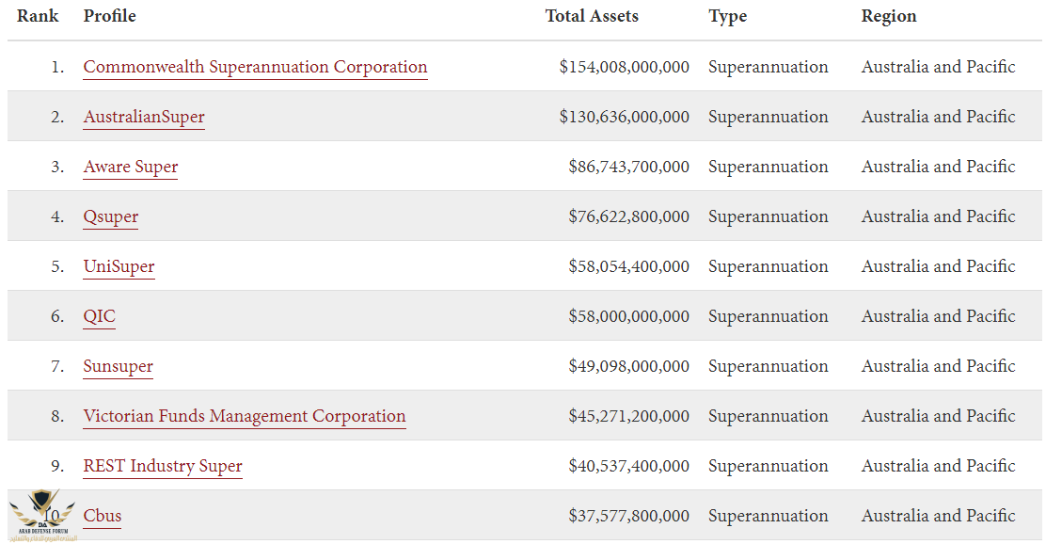The width and height of the screenshot is (1046, 544).
Task: Open Commonwealth Superannuation Corporation profile link
Action: pyautogui.click(x=255, y=67)
